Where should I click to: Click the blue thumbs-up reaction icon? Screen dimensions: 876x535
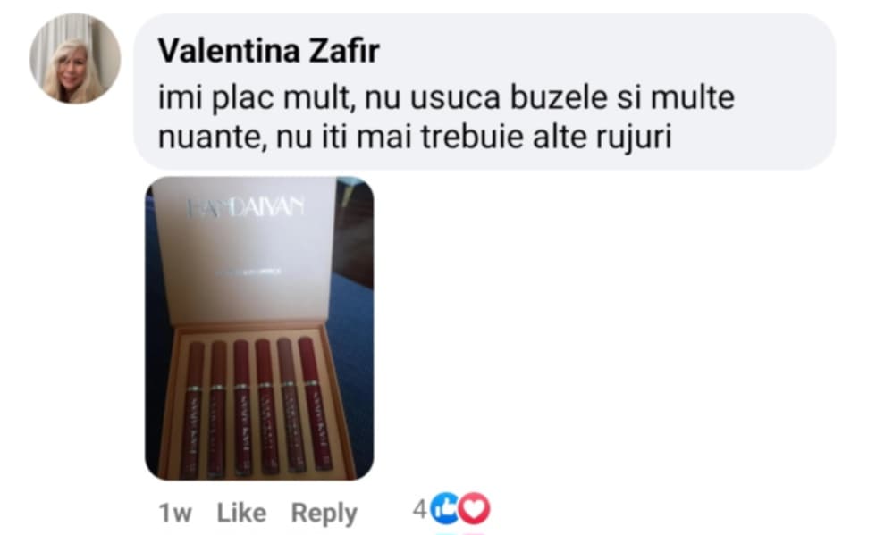click(445, 509)
